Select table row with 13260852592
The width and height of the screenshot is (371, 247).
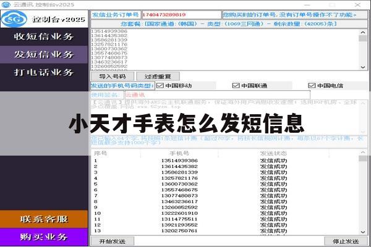pos(225,207)
